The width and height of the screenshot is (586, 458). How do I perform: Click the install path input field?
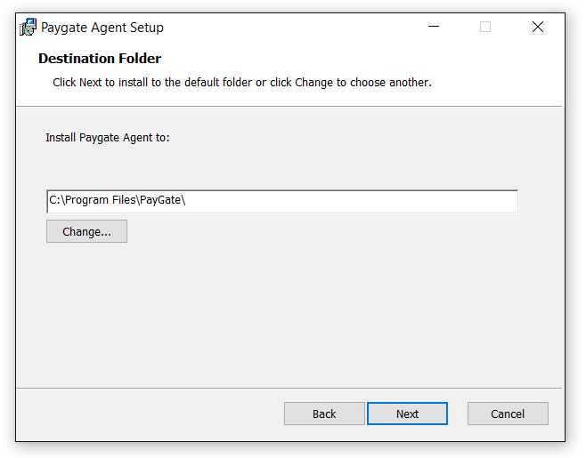pos(282,202)
